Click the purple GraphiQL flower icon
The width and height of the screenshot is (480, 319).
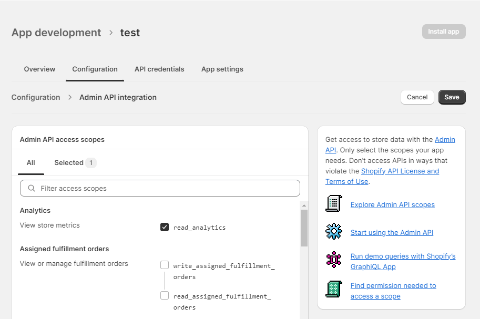pyautogui.click(x=334, y=260)
